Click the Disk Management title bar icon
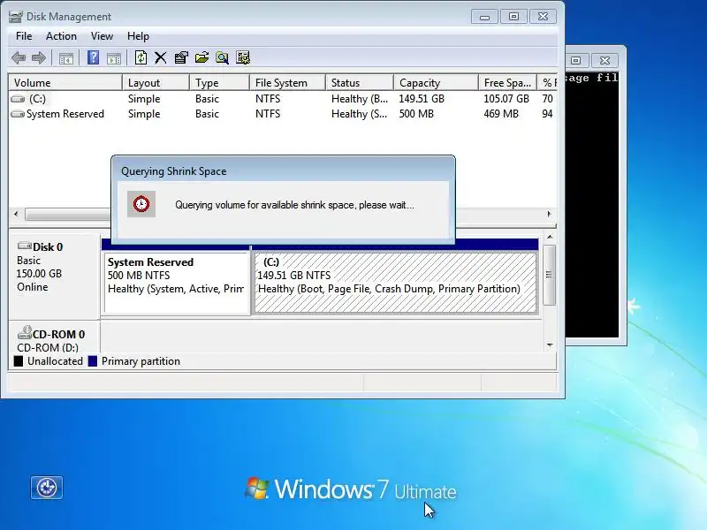 click(x=15, y=17)
